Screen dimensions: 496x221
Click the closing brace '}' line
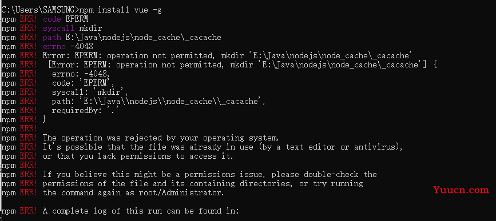(x=44, y=120)
